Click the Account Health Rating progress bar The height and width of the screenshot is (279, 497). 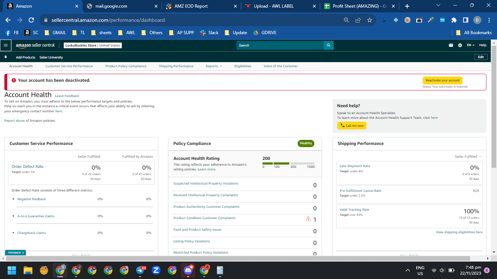point(289,163)
